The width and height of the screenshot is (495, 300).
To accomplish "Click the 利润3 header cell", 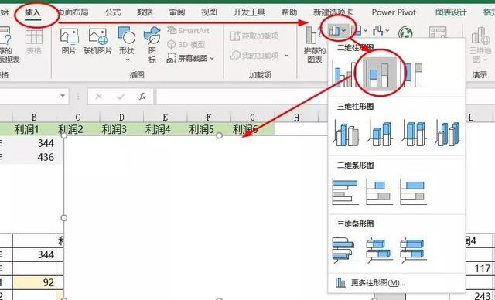I will [121, 129].
